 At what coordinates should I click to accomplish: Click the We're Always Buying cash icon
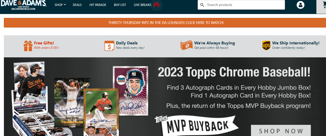[187, 45]
